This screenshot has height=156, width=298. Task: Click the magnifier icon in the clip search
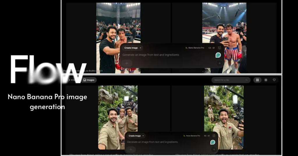(246, 80)
